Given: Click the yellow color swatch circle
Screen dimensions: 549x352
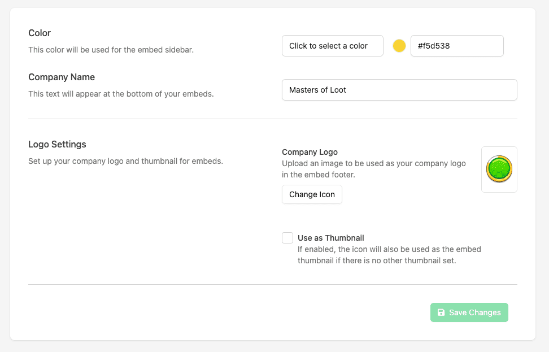Looking at the screenshot, I should [x=399, y=46].
